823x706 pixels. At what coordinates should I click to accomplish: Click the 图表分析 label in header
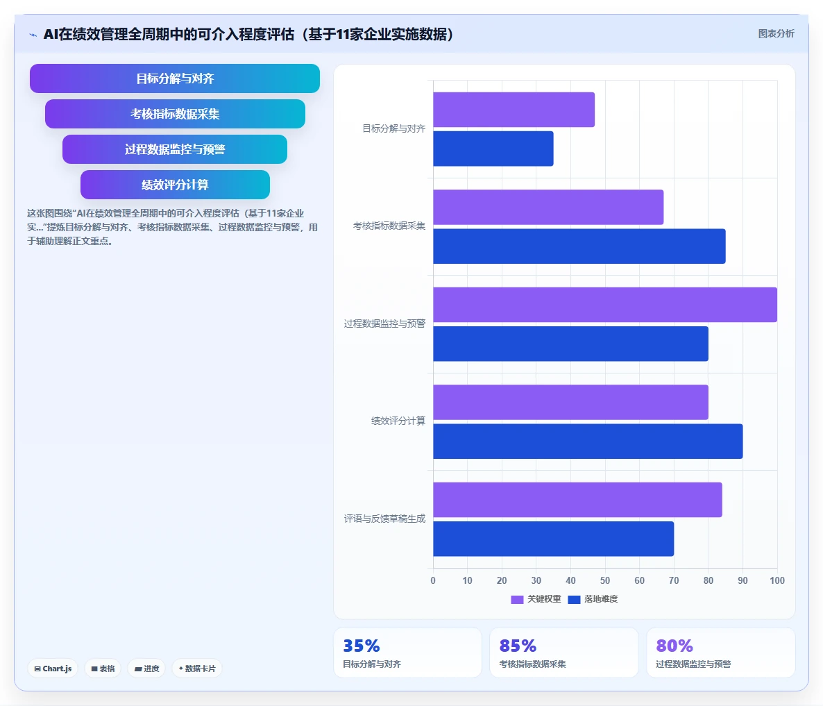point(776,33)
